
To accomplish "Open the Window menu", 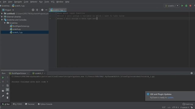I will coord(60,2).
